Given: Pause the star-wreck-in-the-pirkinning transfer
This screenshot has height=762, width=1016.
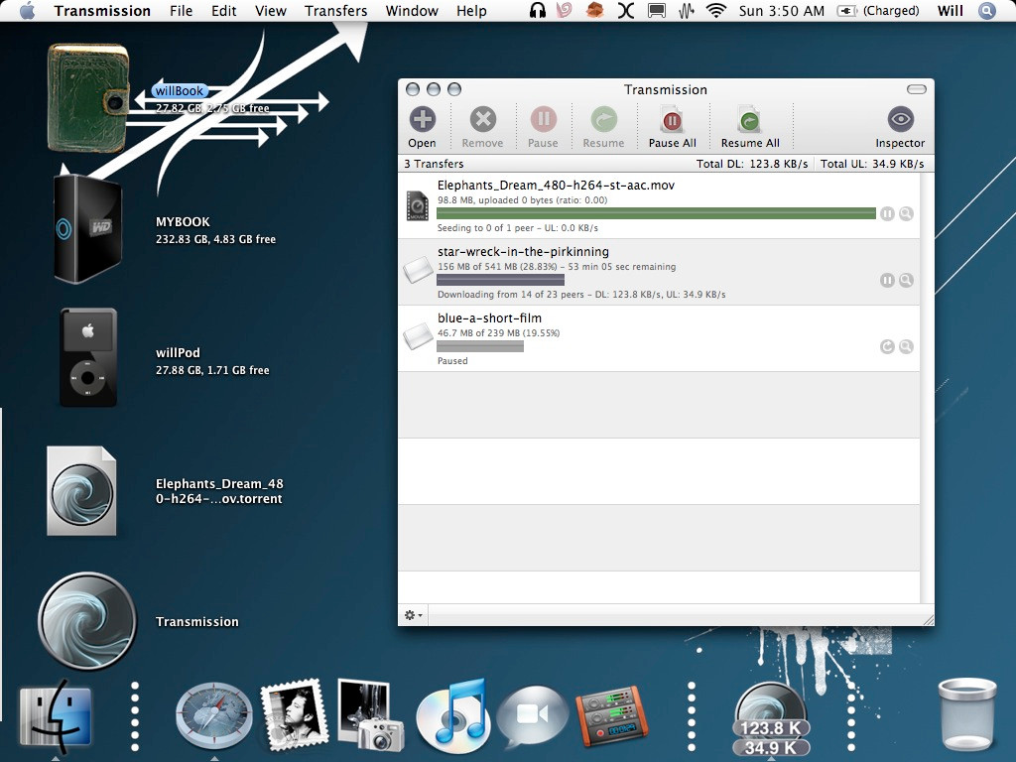Looking at the screenshot, I should pos(887,280).
